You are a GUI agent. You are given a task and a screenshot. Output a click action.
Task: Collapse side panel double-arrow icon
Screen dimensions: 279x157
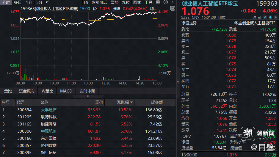click(x=178, y=82)
